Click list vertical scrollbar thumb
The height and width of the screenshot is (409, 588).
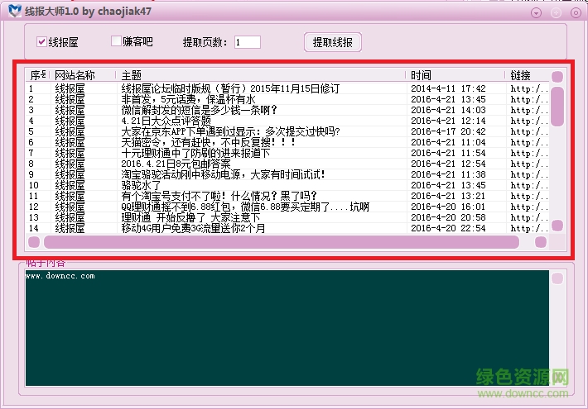[x=557, y=107]
